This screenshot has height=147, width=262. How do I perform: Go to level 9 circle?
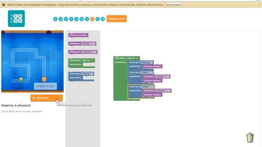97,19
